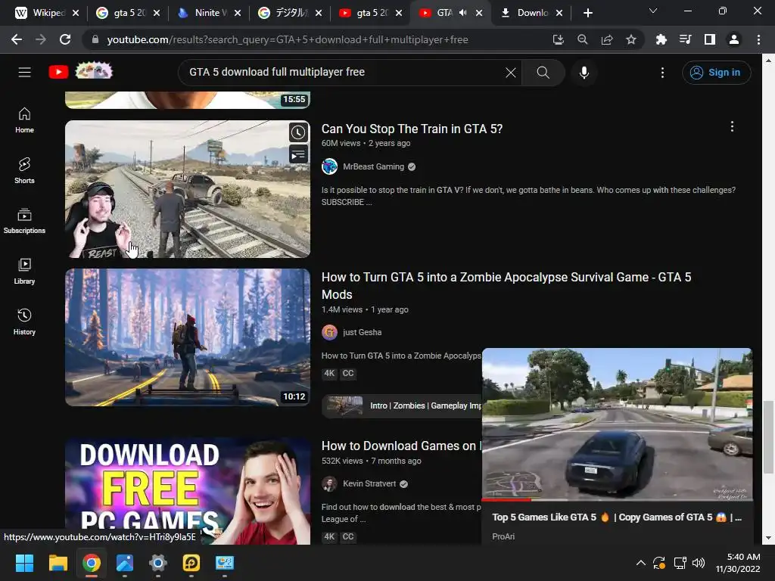Close the Ninite tab
This screenshot has width=775, height=581.
coord(237,13)
